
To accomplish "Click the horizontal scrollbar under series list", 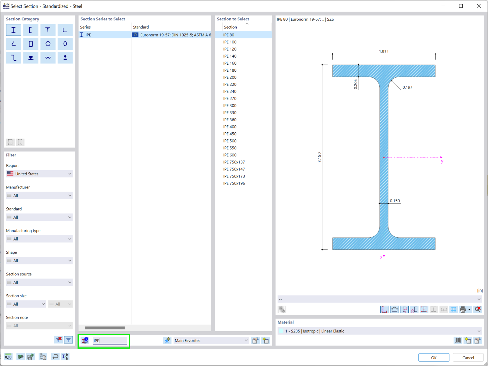I will [x=105, y=328].
